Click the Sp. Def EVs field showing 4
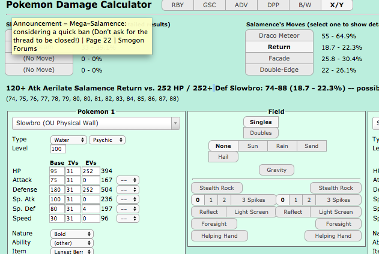This screenshot has height=254, width=379. [91, 208]
